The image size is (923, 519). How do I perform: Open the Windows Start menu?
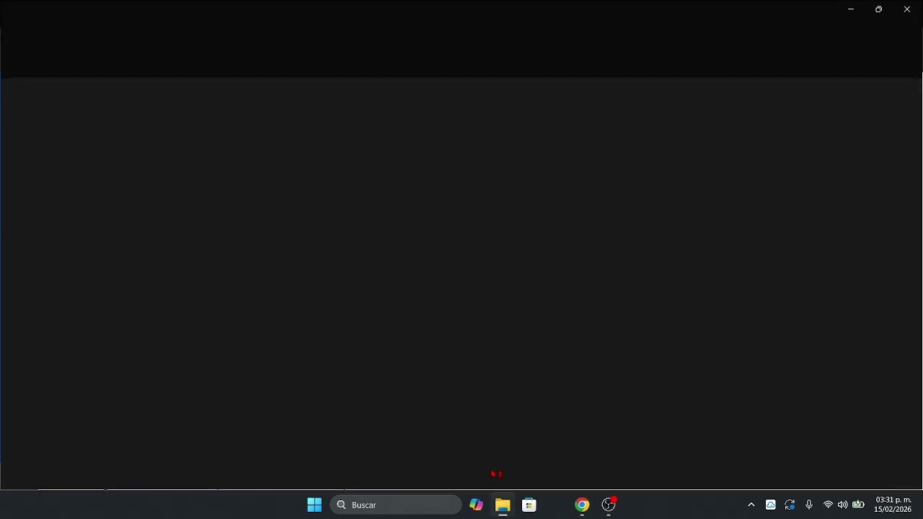(x=314, y=505)
